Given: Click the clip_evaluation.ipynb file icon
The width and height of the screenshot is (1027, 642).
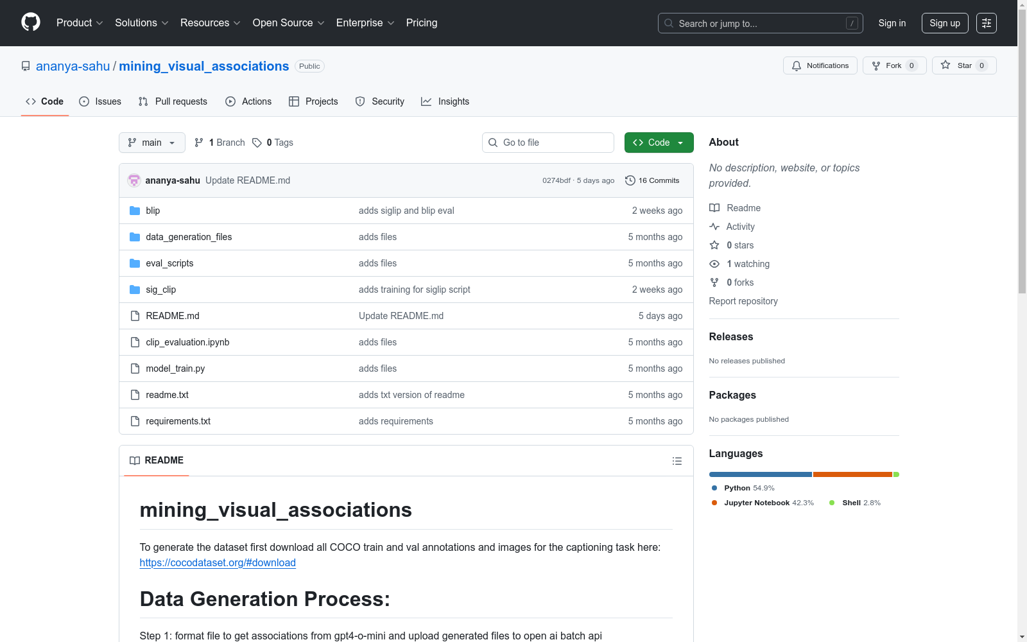Looking at the screenshot, I should 135,342.
